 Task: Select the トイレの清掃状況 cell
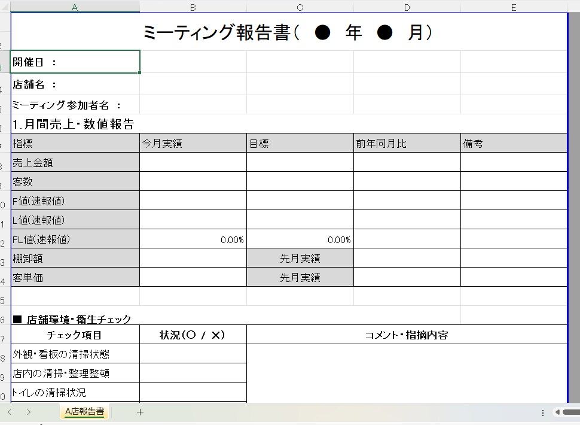click(x=75, y=392)
